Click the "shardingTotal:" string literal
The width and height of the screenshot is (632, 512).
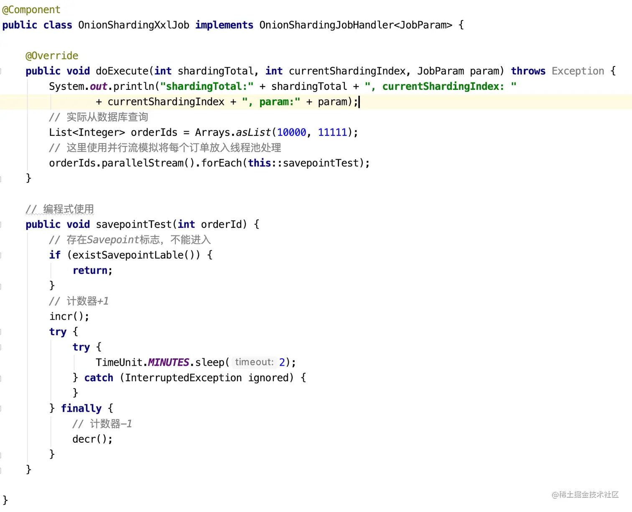click(207, 87)
